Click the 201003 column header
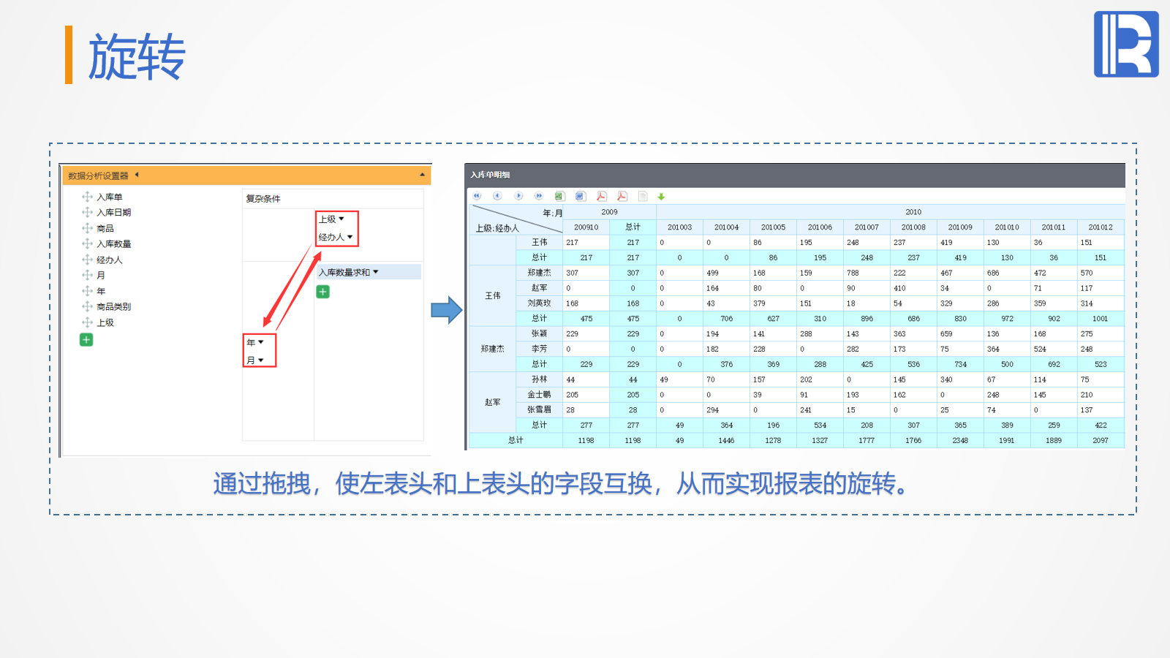The image size is (1170, 658). point(679,227)
